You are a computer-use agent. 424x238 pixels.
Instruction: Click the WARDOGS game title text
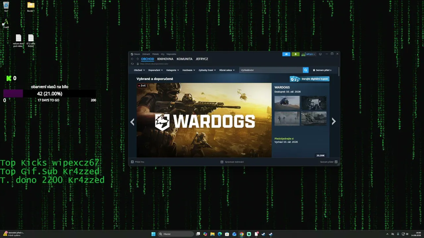click(282, 88)
